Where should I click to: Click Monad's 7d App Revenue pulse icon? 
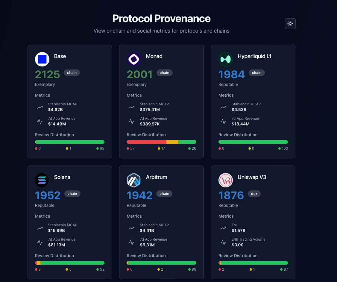(x=131, y=121)
